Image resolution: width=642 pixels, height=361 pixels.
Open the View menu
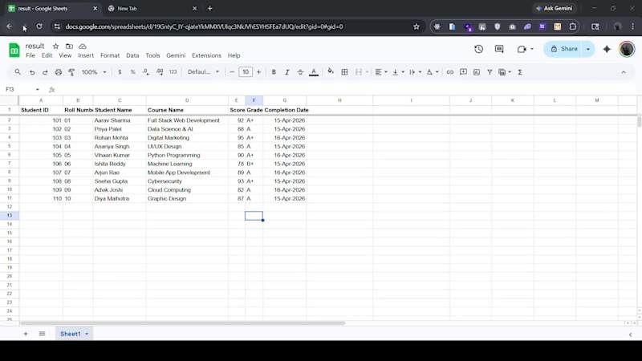(x=65, y=55)
